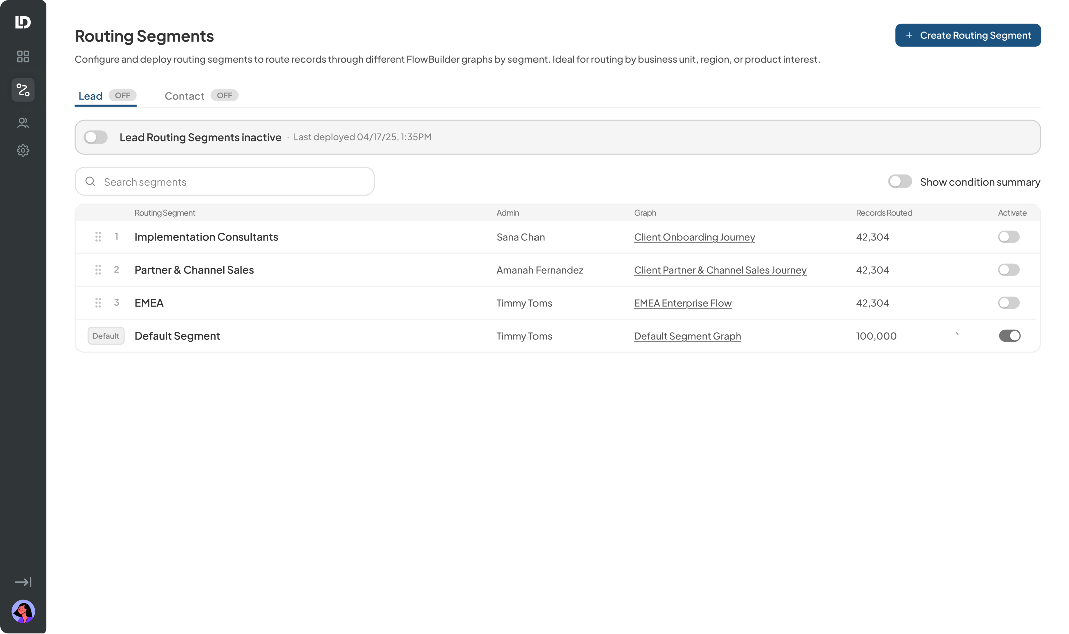Click the Graph column header
Image resolution: width=1069 pixels, height=634 pixels.
point(645,213)
